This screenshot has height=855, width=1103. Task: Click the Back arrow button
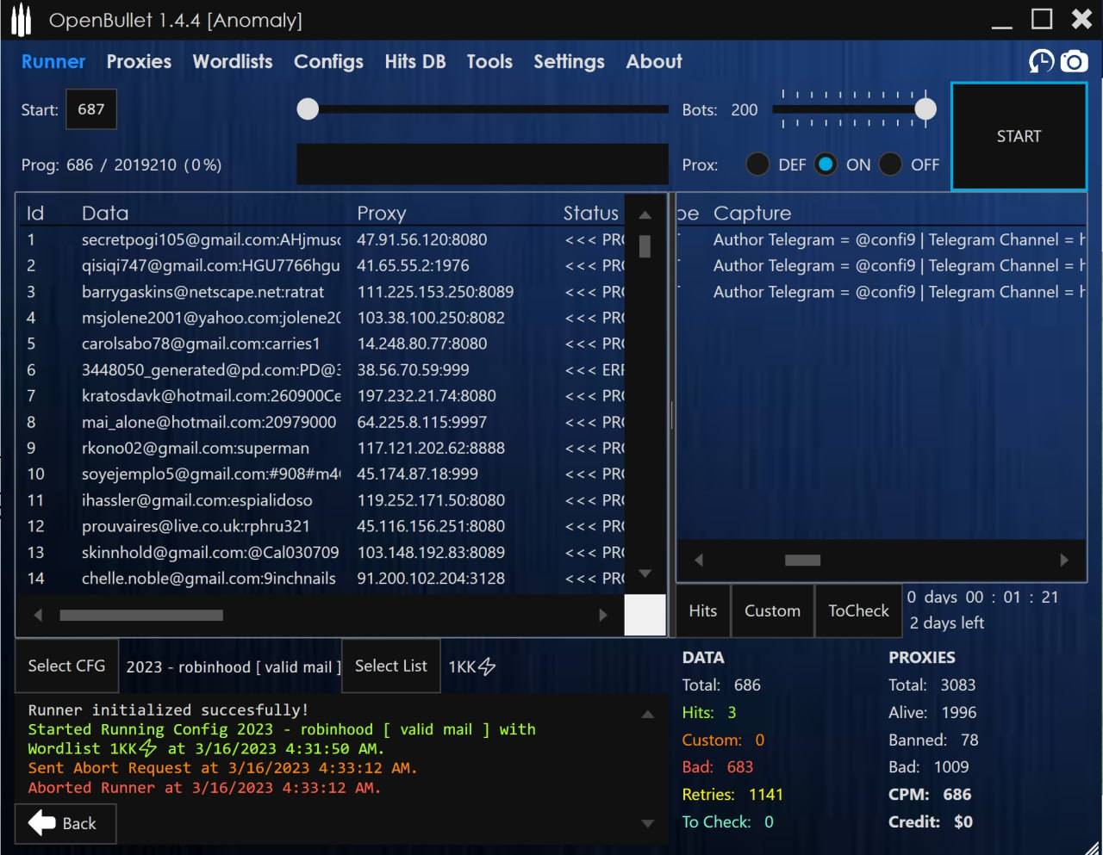(65, 823)
